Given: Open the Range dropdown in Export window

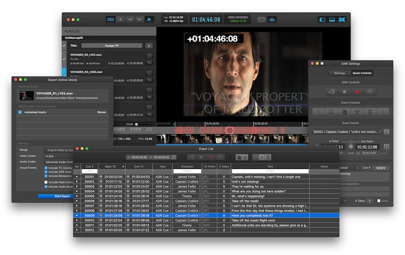Looking at the screenshot, I should [59, 150].
